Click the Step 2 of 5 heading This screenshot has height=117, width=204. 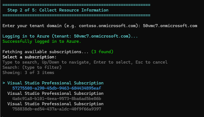(58, 10)
